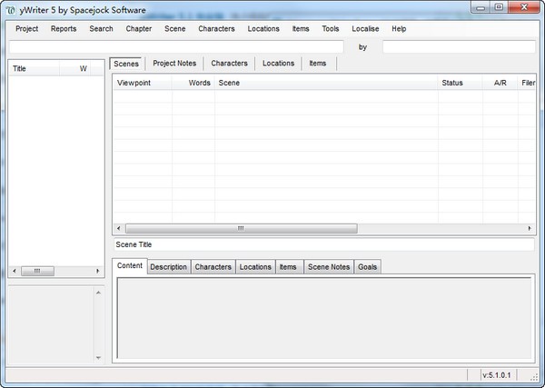Select the Scene Notes tab
This screenshot has height=388, width=545.
point(329,267)
